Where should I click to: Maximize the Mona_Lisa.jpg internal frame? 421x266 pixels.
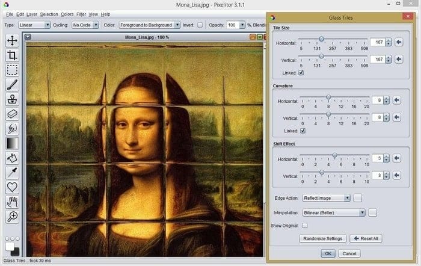[x=260, y=37]
